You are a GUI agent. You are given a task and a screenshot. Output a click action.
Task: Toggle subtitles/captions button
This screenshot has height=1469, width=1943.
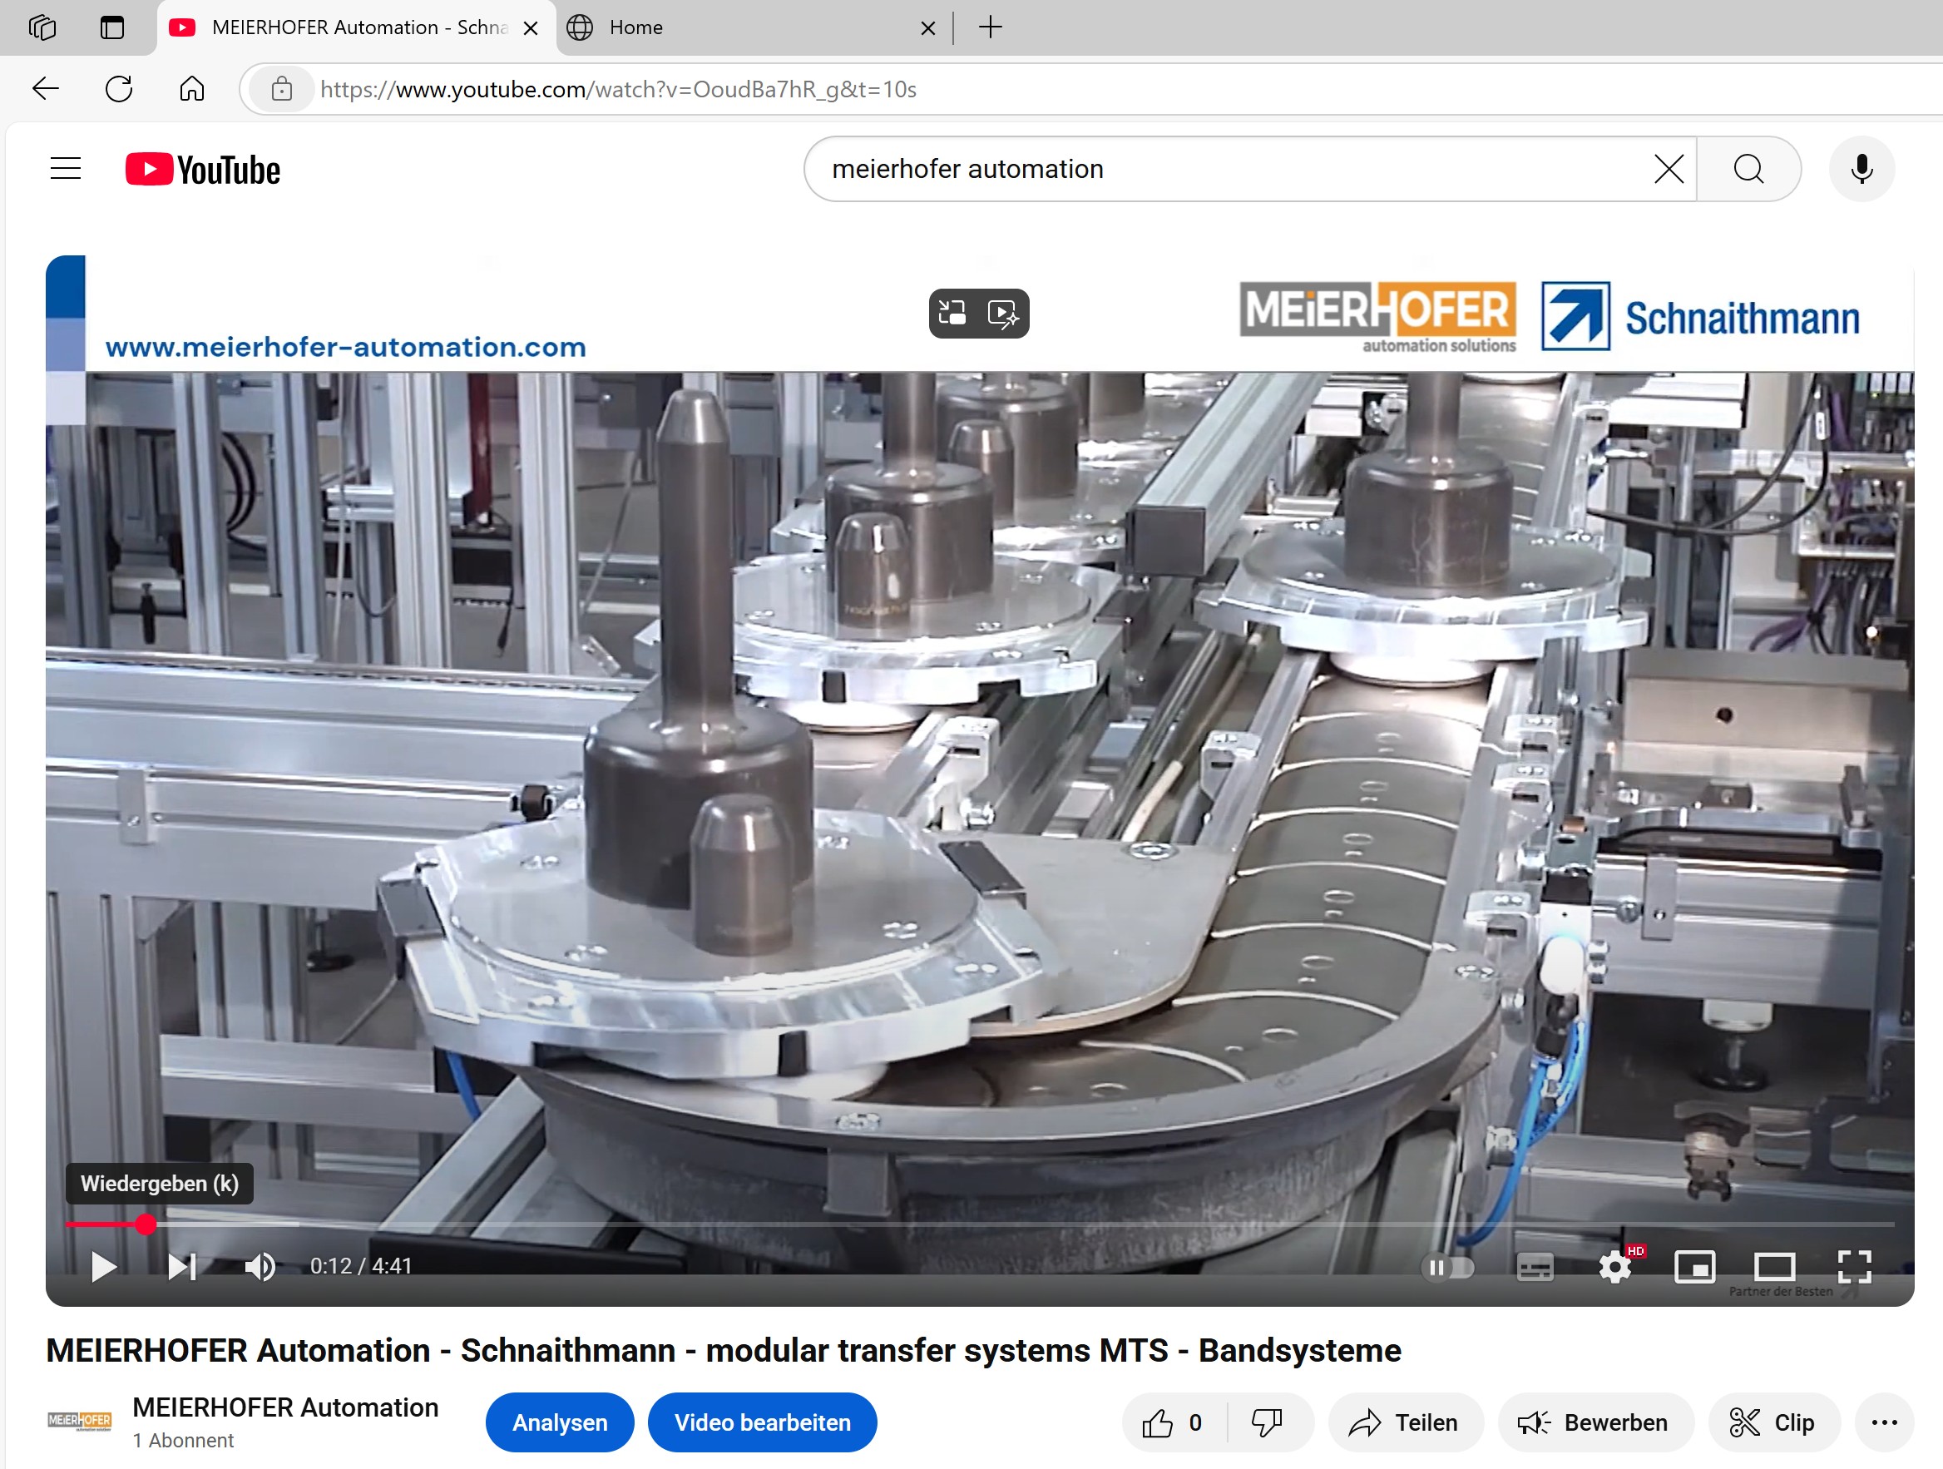1535,1267
